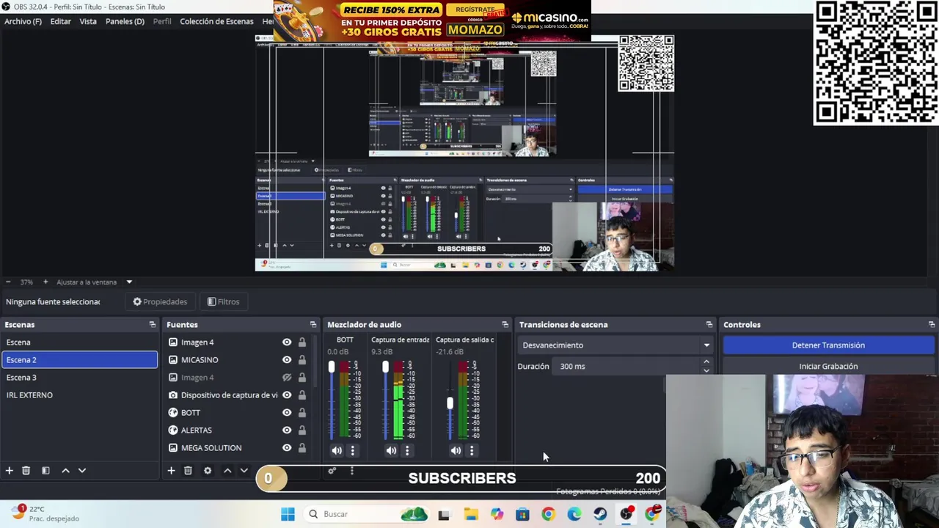Open the Filtros button
The image size is (939, 528).
[x=223, y=301]
